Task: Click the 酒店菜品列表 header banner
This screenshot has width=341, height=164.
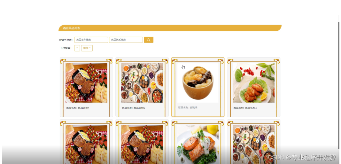Action: [x=170, y=28]
